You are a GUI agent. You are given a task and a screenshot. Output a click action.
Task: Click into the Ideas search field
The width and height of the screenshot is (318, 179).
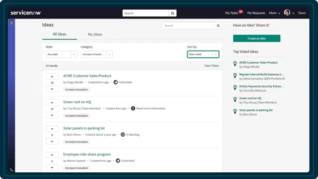coord(188,26)
